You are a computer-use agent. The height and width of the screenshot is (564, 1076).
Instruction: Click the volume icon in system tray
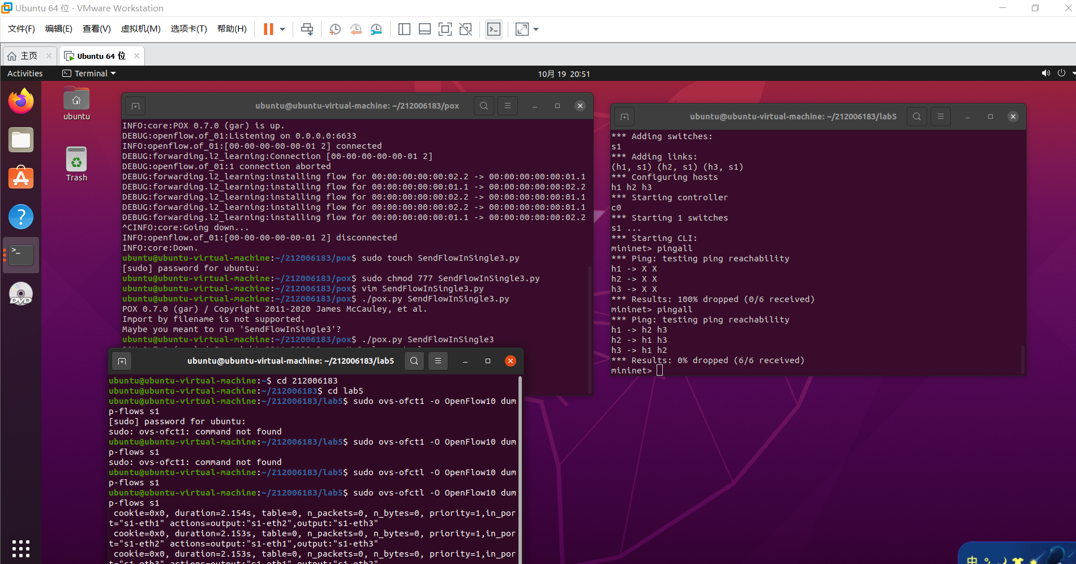[1045, 74]
